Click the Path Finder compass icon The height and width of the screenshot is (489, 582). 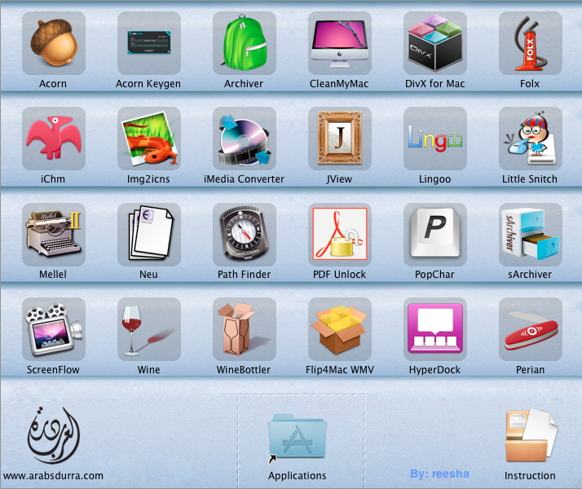[245, 234]
